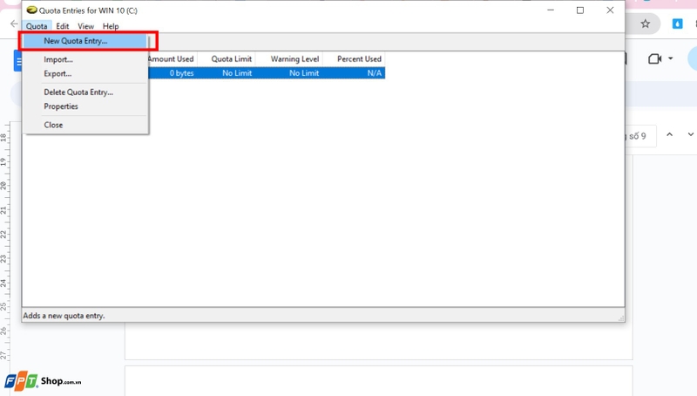697x396 pixels.
Task: Click the 'No Limit' cell under Warning Level
Action: point(304,73)
